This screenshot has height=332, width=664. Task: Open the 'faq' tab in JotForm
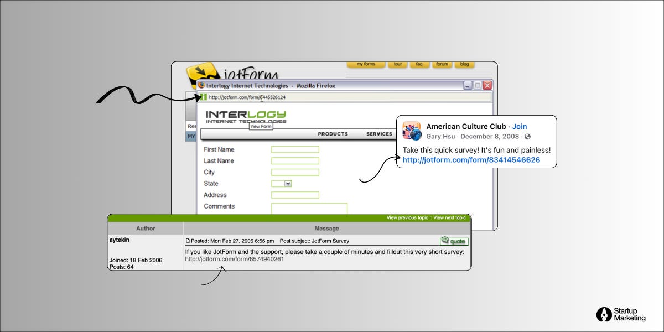(x=419, y=64)
